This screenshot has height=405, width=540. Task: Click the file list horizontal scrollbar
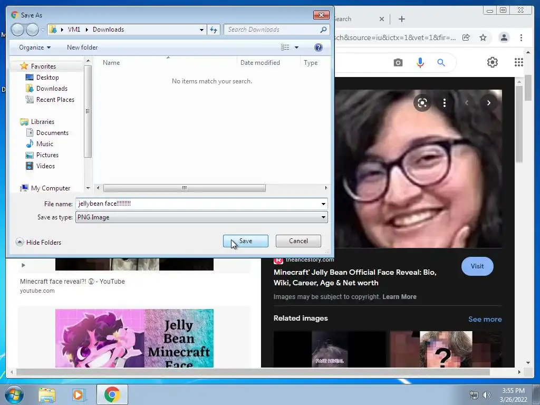point(184,188)
